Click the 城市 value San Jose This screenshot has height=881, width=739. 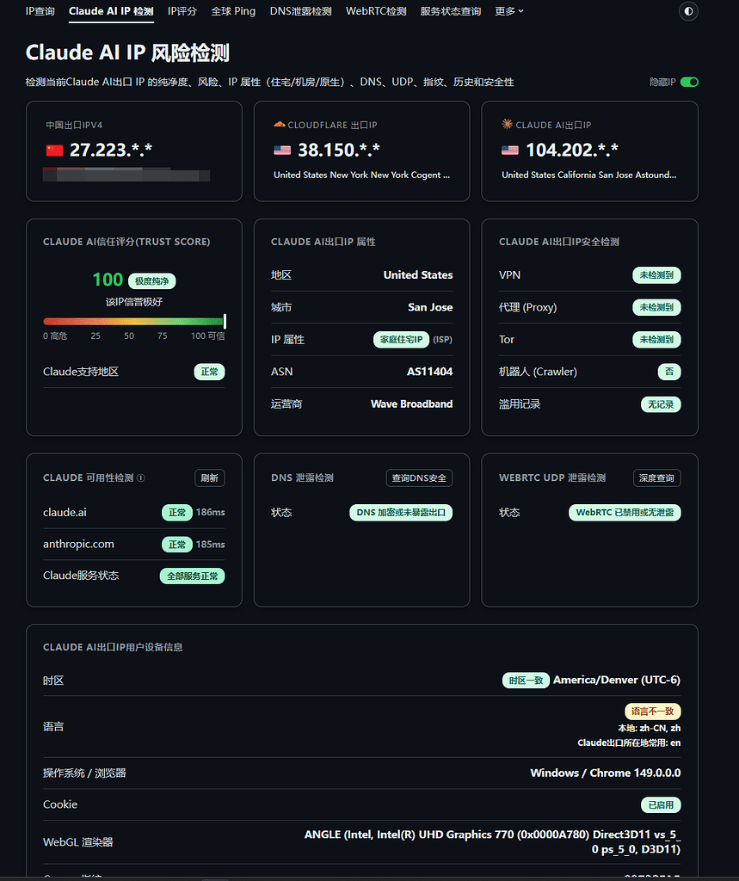tap(430, 307)
